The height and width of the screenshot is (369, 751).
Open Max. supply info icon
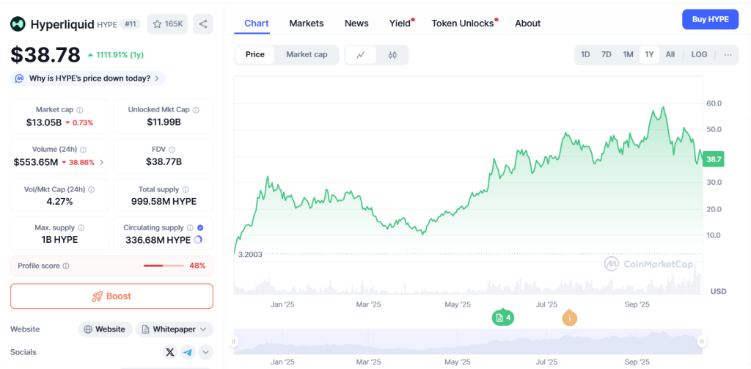[81, 227]
